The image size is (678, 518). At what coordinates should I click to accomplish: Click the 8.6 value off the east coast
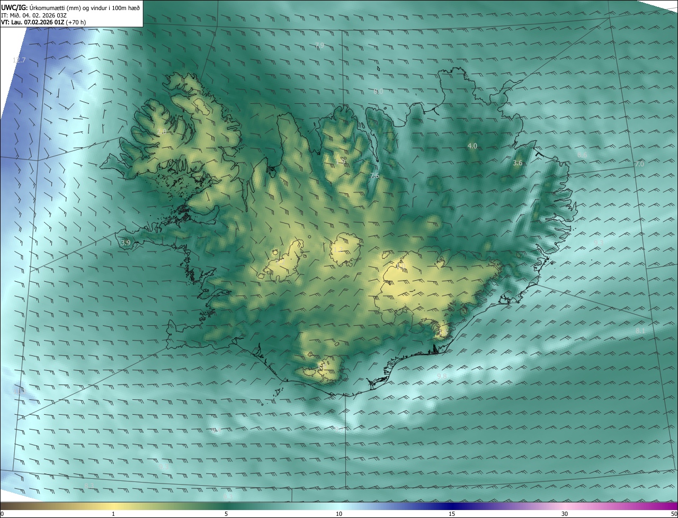[x=582, y=155]
